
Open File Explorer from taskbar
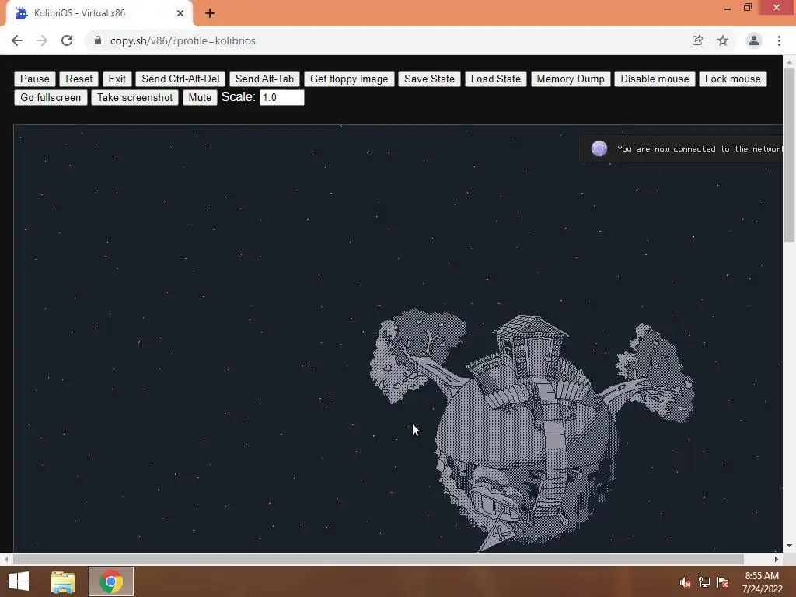click(63, 581)
